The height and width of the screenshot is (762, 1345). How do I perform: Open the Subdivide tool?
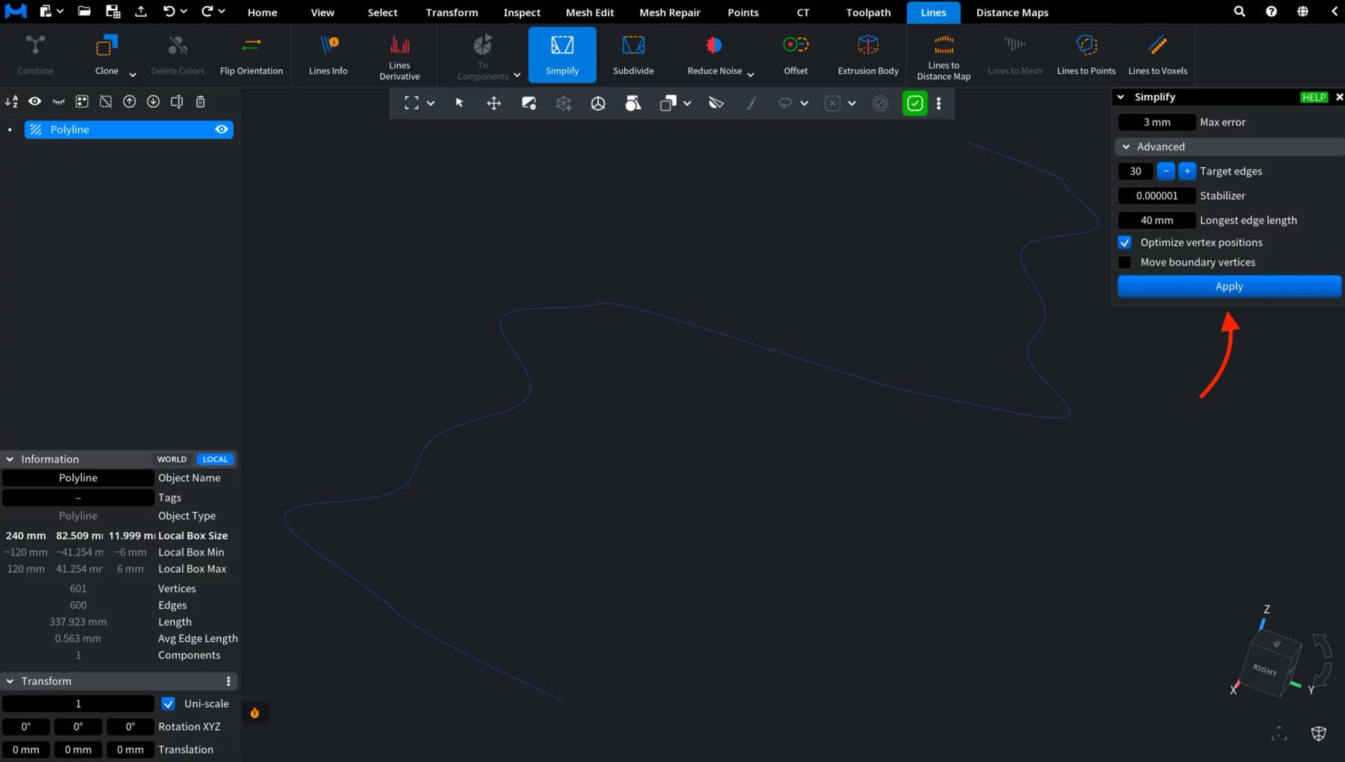click(633, 55)
